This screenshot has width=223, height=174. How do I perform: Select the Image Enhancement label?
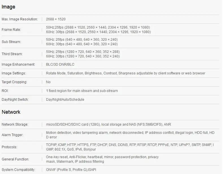pyautogui.click(x=18, y=65)
